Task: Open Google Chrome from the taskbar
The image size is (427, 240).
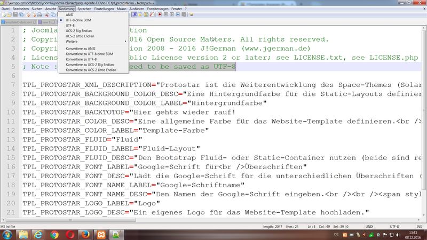Action: point(54,234)
